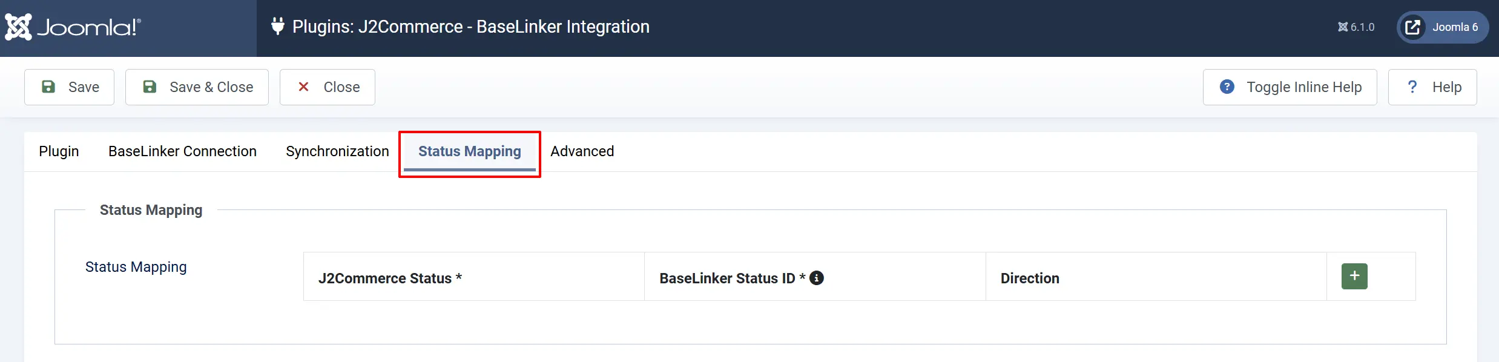Select the Status Mapping tab
The height and width of the screenshot is (362, 1499).
[470, 151]
